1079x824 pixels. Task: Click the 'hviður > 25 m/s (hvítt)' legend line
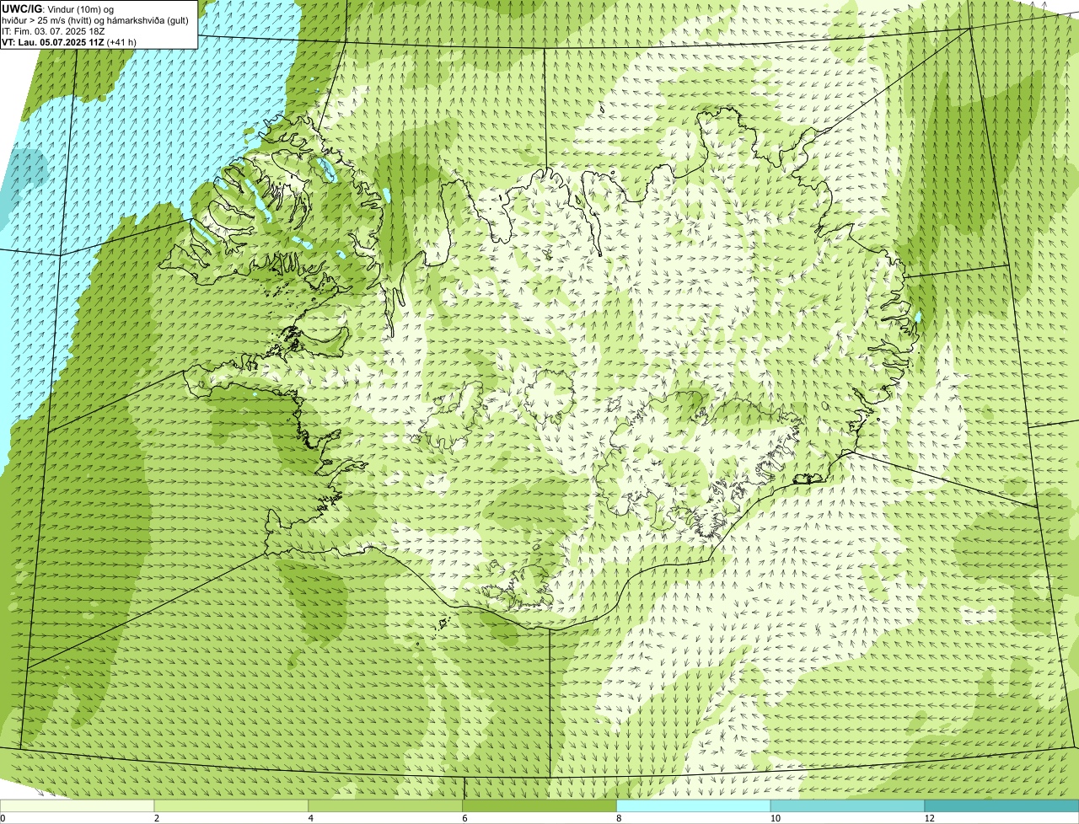tap(95, 20)
